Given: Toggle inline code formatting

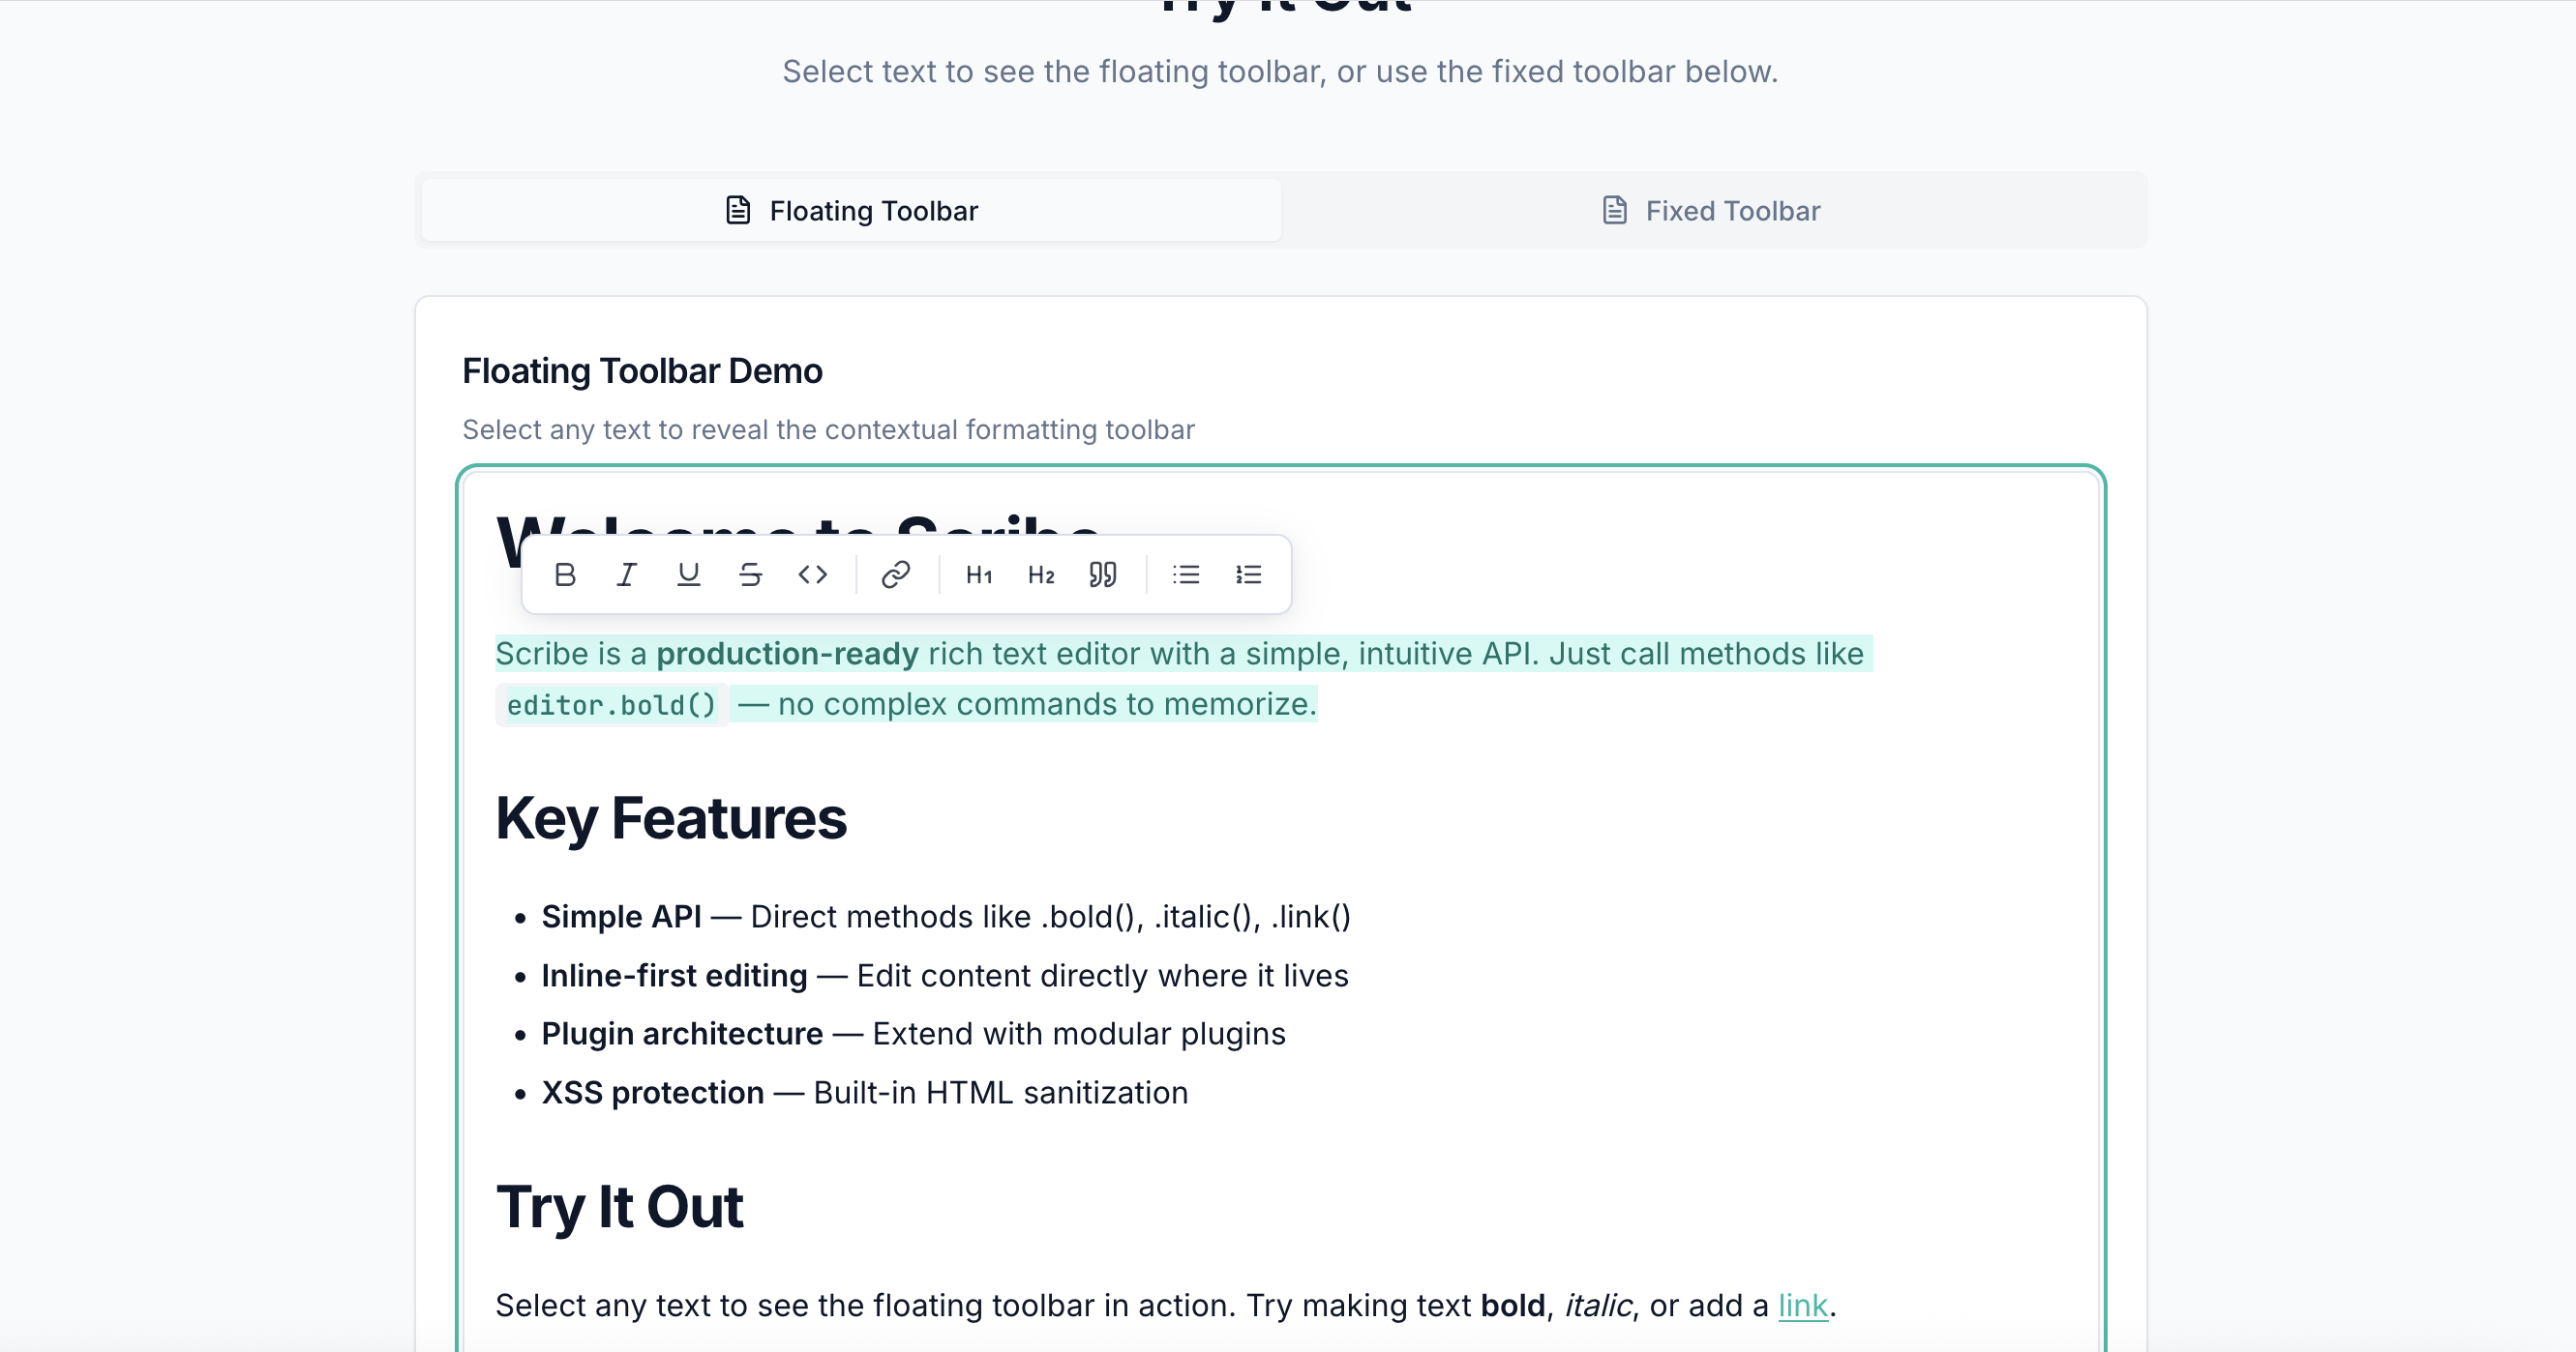Looking at the screenshot, I should click(x=813, y=573).
